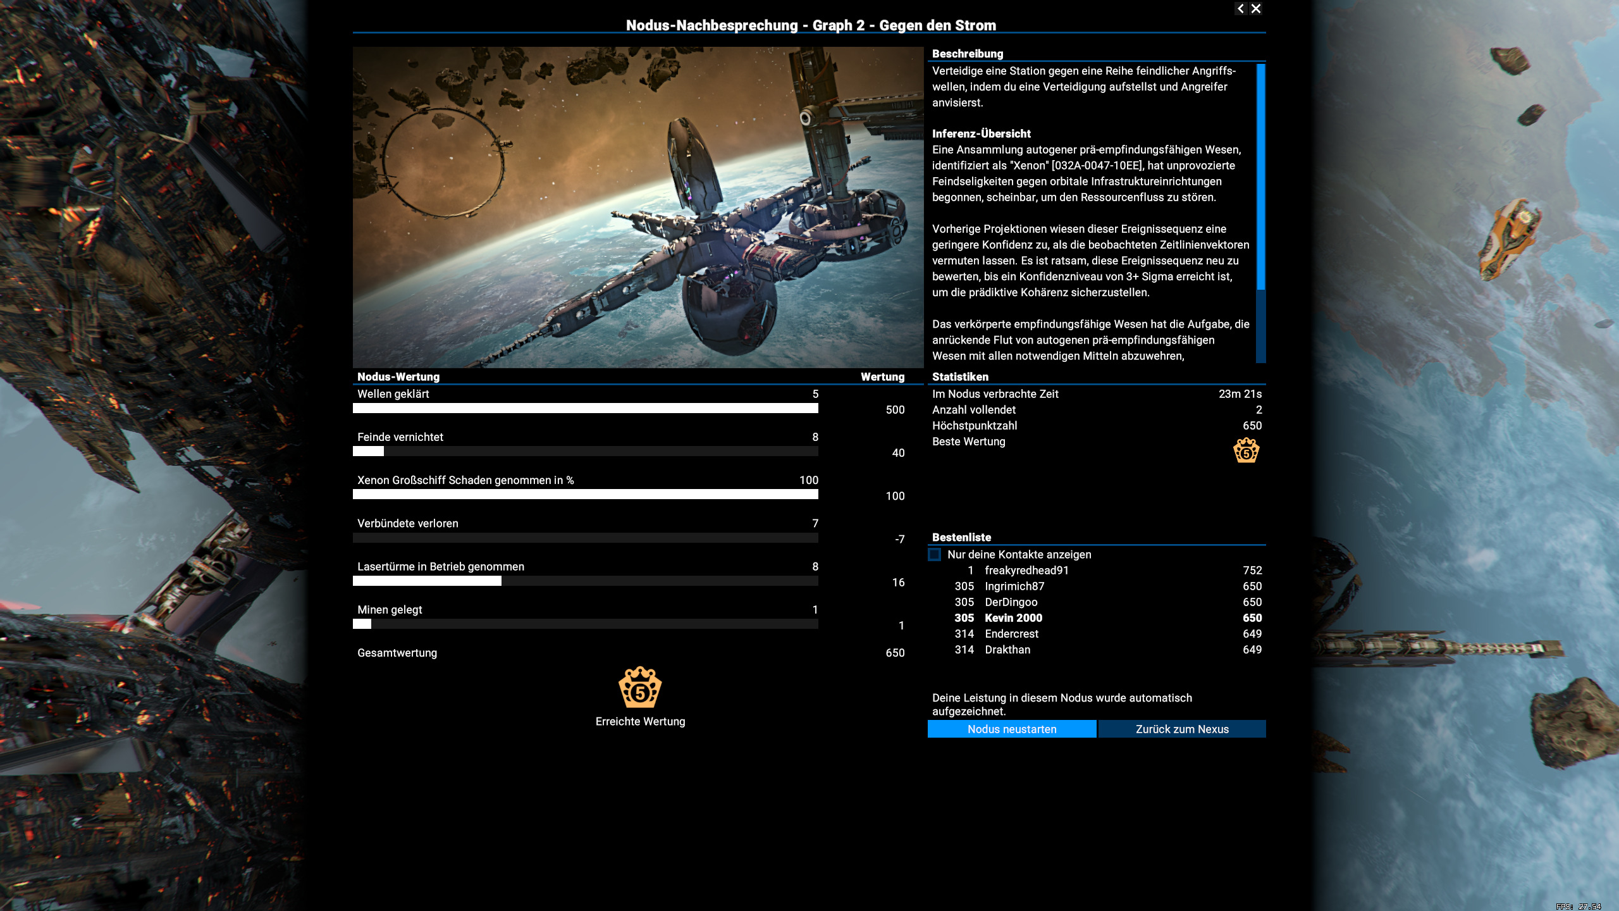Viewport: 1619px width, 911px height.
Task: Click the description panel scrollbar
Action: [x=1260, y=213]
